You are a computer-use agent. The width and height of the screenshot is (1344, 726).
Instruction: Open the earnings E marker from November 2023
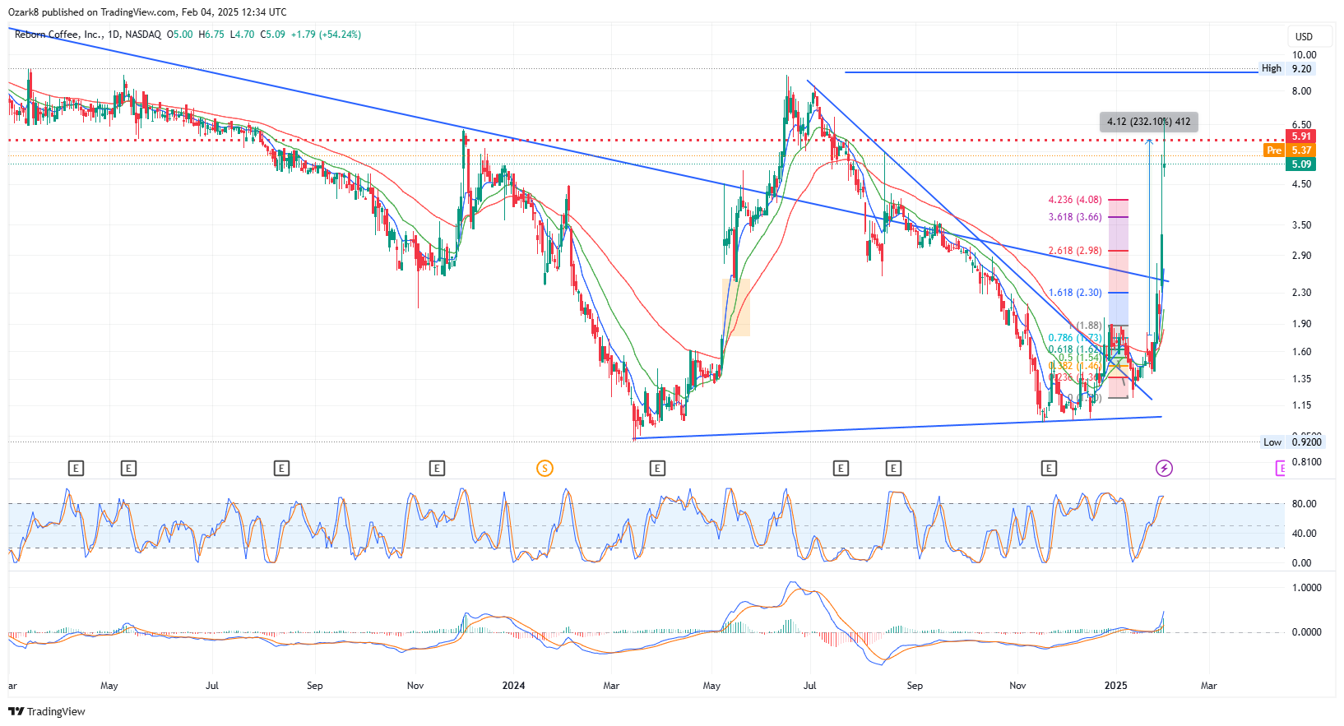(x=437, y=469)
